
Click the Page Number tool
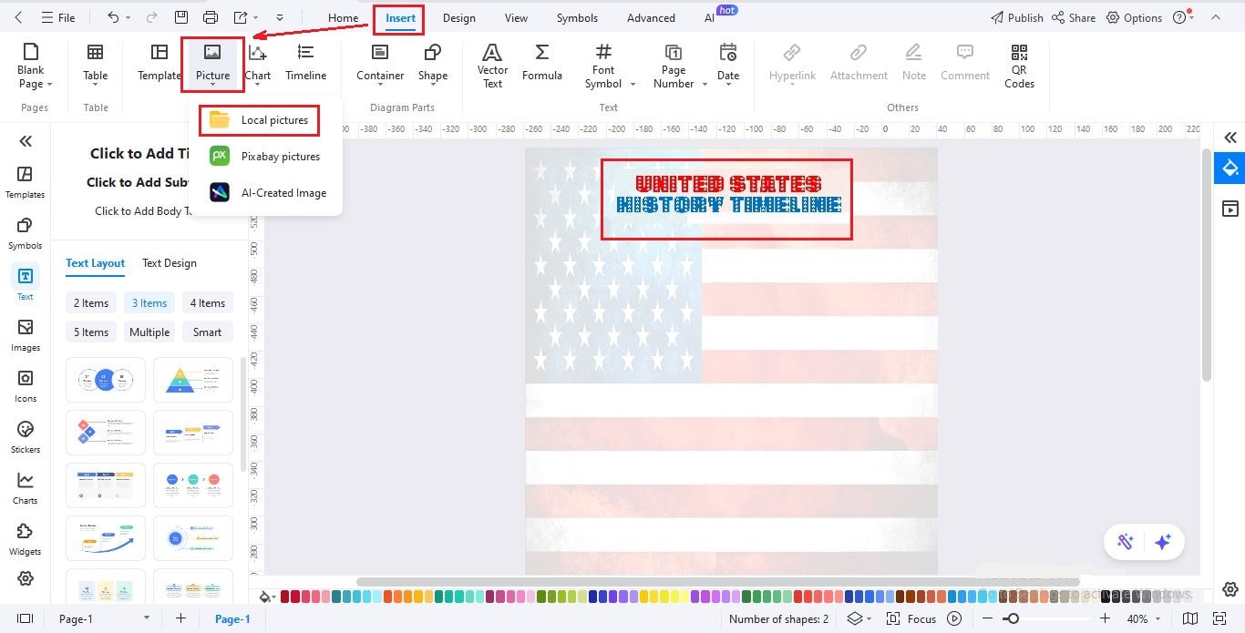click(674, 66)
